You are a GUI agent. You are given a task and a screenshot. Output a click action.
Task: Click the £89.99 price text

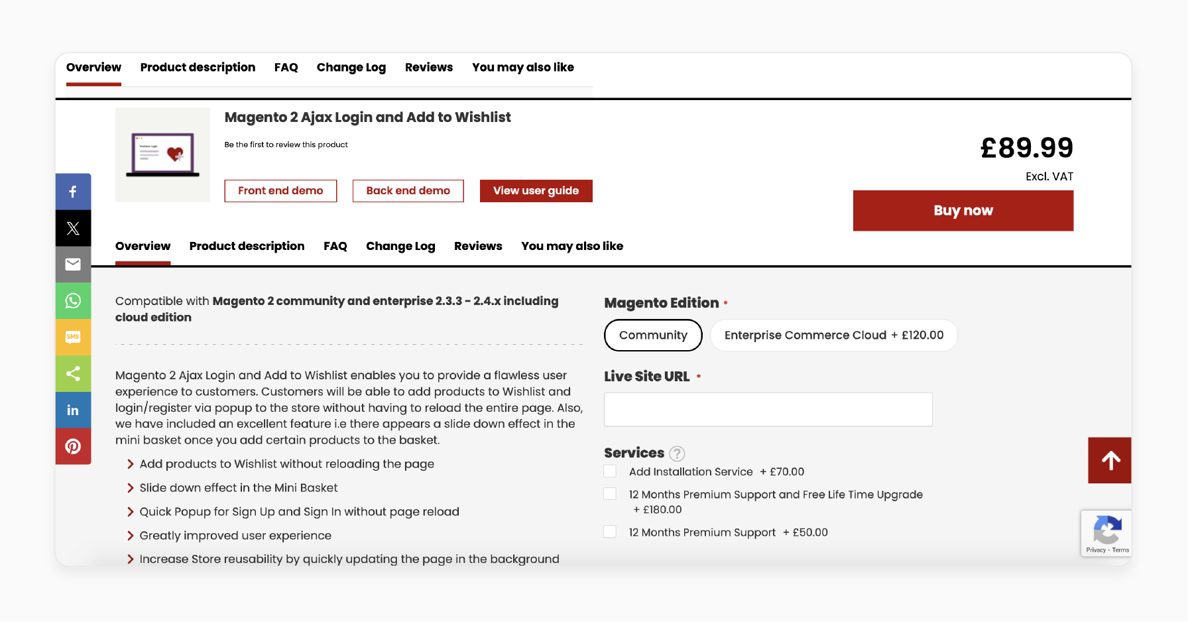1026,147
